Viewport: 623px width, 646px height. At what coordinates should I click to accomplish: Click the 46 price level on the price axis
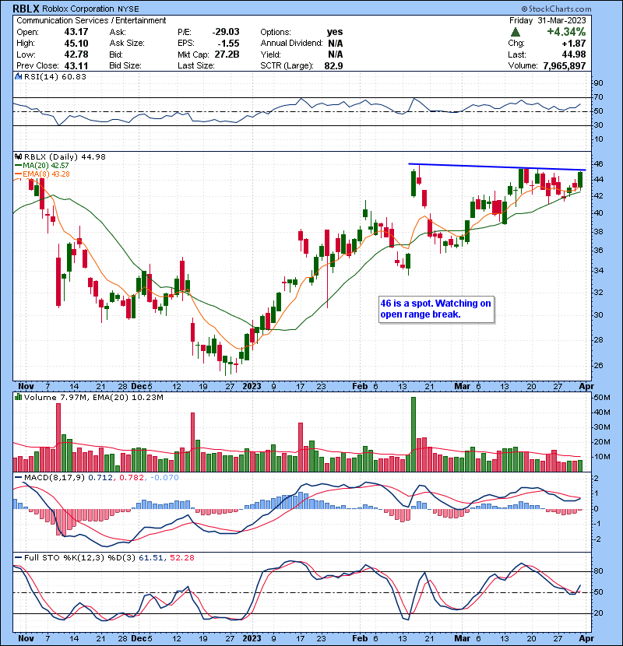[x=598, y=164]
